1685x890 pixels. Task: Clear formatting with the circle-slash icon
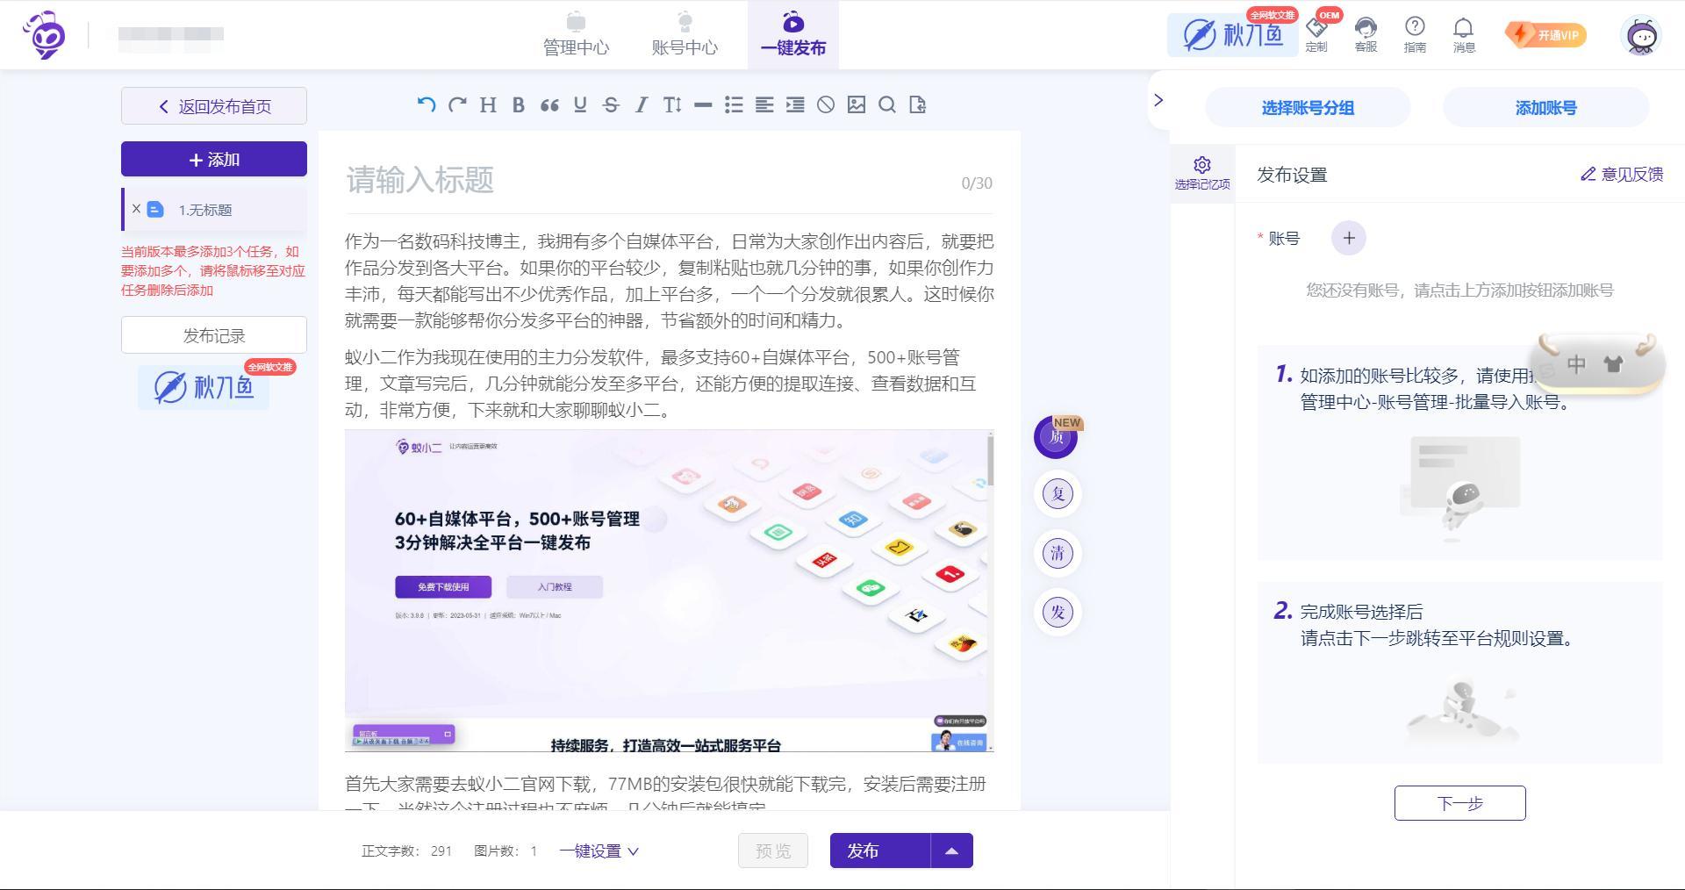tap(826, 105)
